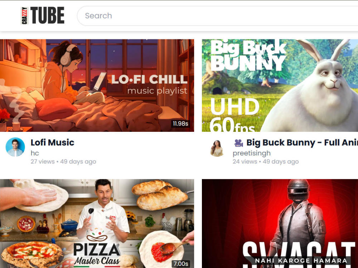Click the Search input field

click(x=218, y=16)
